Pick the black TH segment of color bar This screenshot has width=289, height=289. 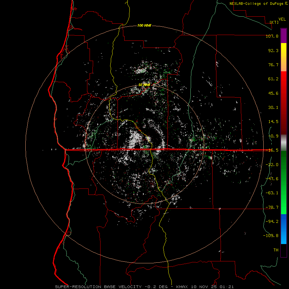click(x=284, y=250)
